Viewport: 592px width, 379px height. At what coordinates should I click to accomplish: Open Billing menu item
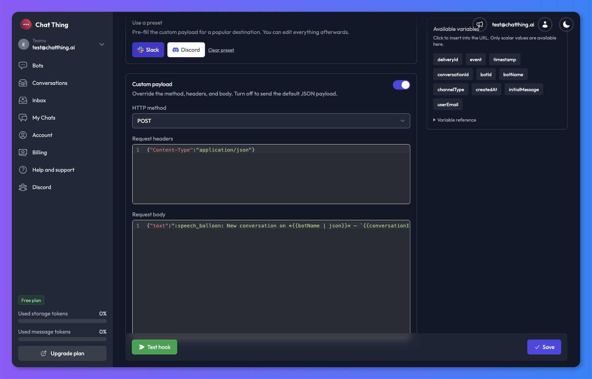39,152
